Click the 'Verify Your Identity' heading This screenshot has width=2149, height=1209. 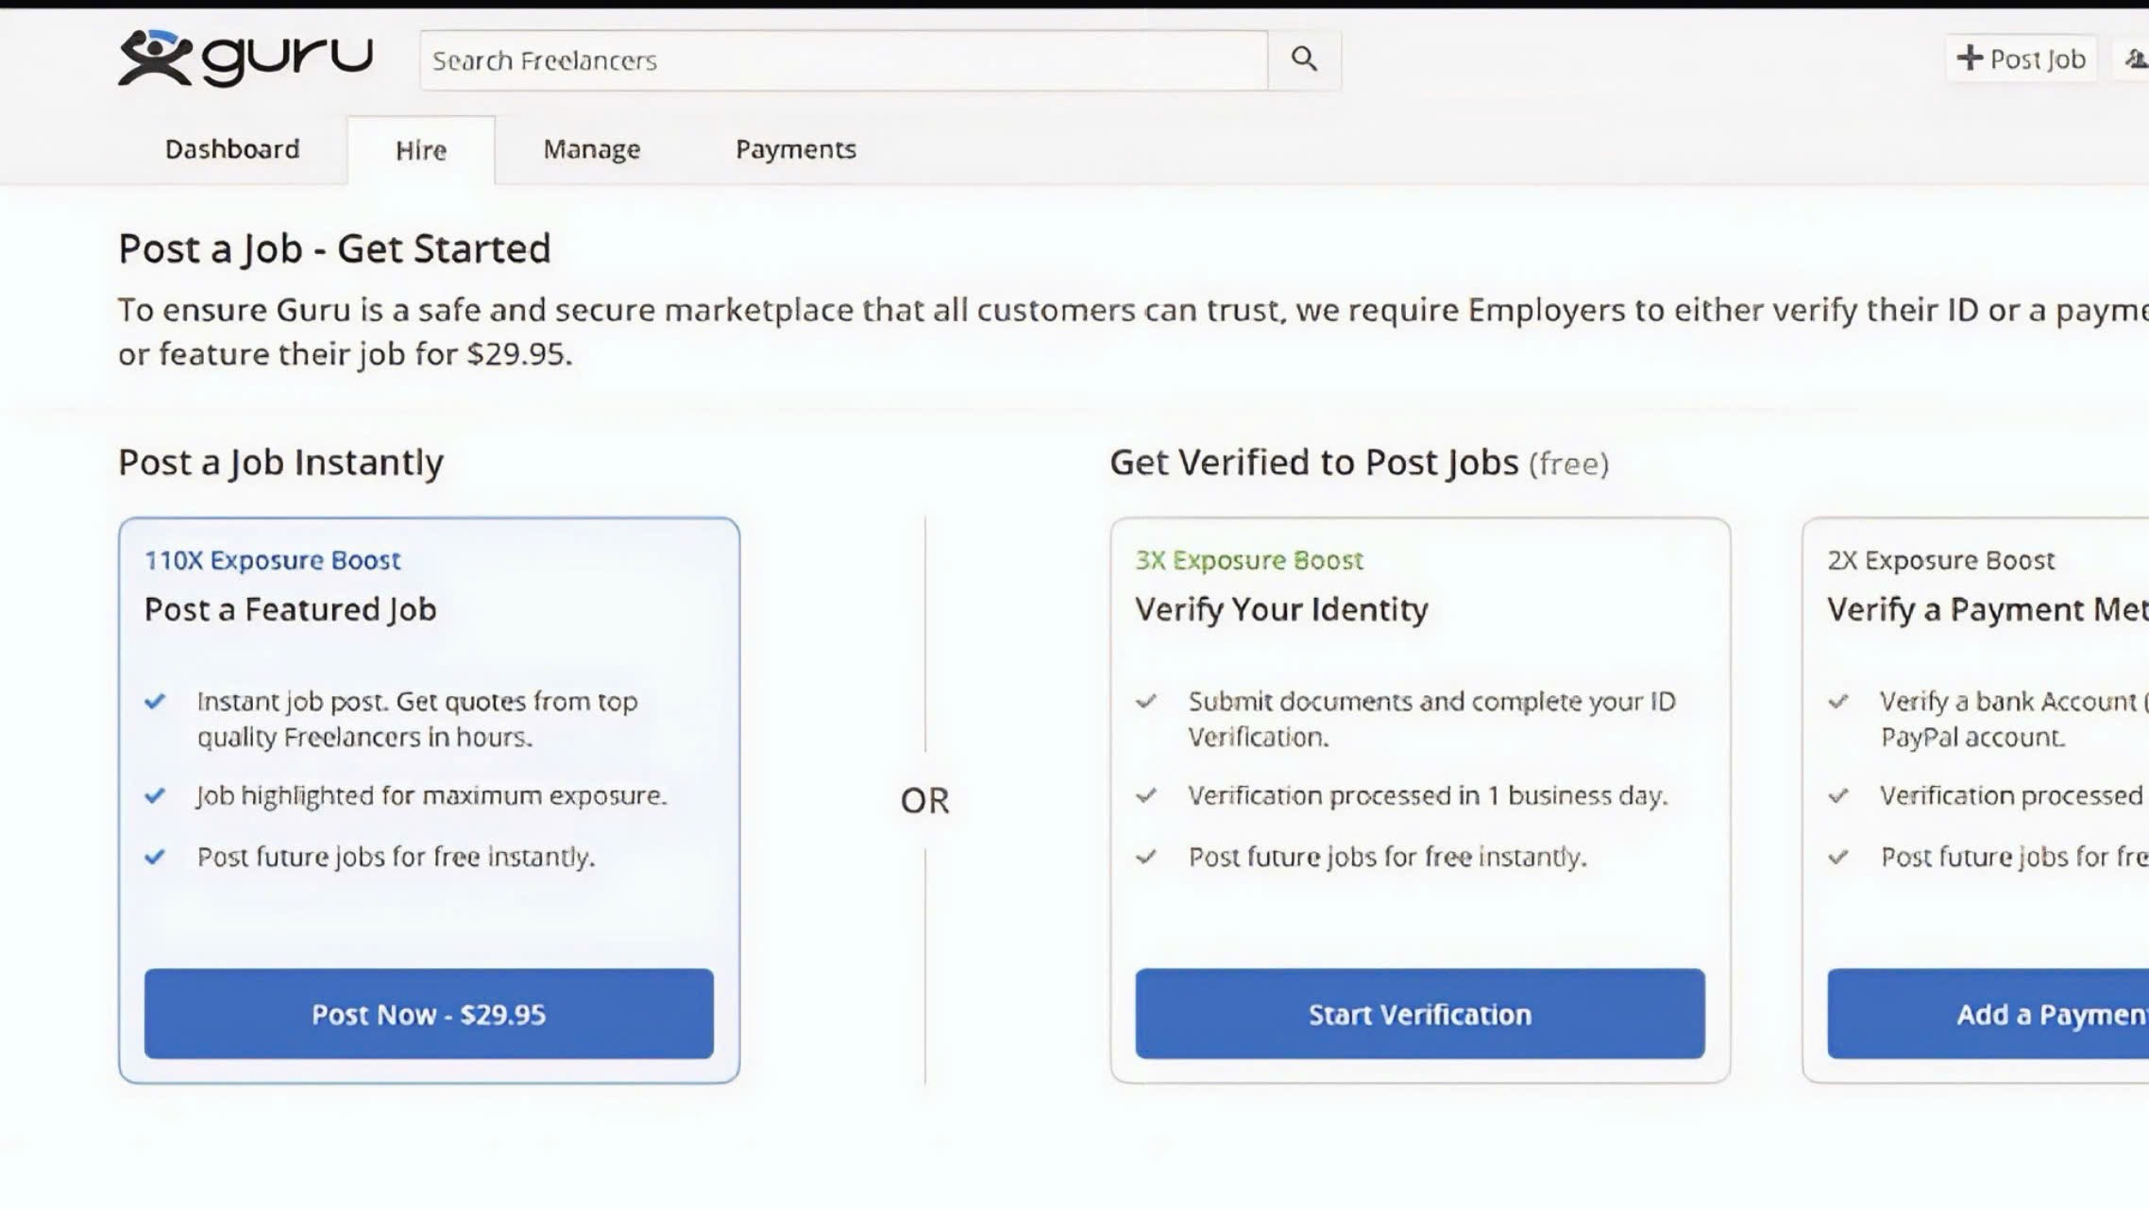point(1282,609)
